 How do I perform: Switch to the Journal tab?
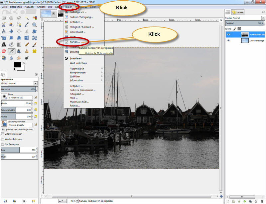coord(238,12)
